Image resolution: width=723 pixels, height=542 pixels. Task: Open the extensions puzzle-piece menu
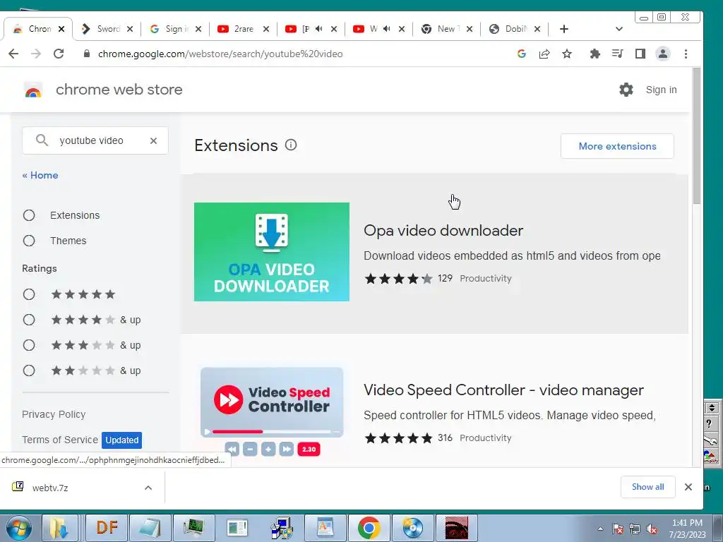(594, 54)
